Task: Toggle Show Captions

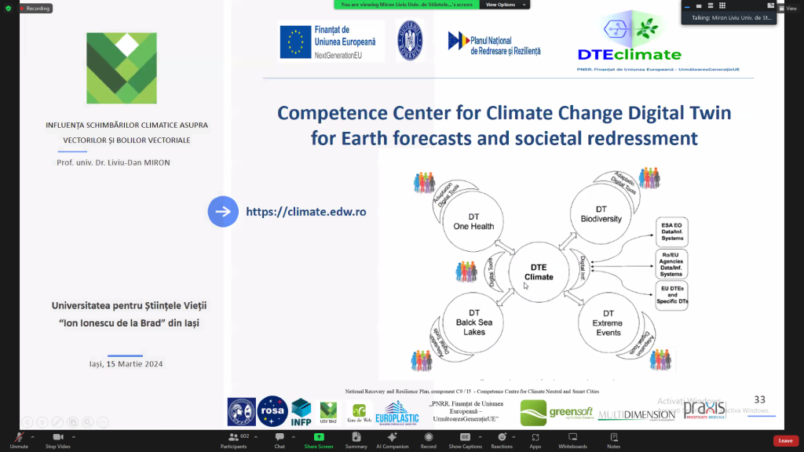Action: 465,439
